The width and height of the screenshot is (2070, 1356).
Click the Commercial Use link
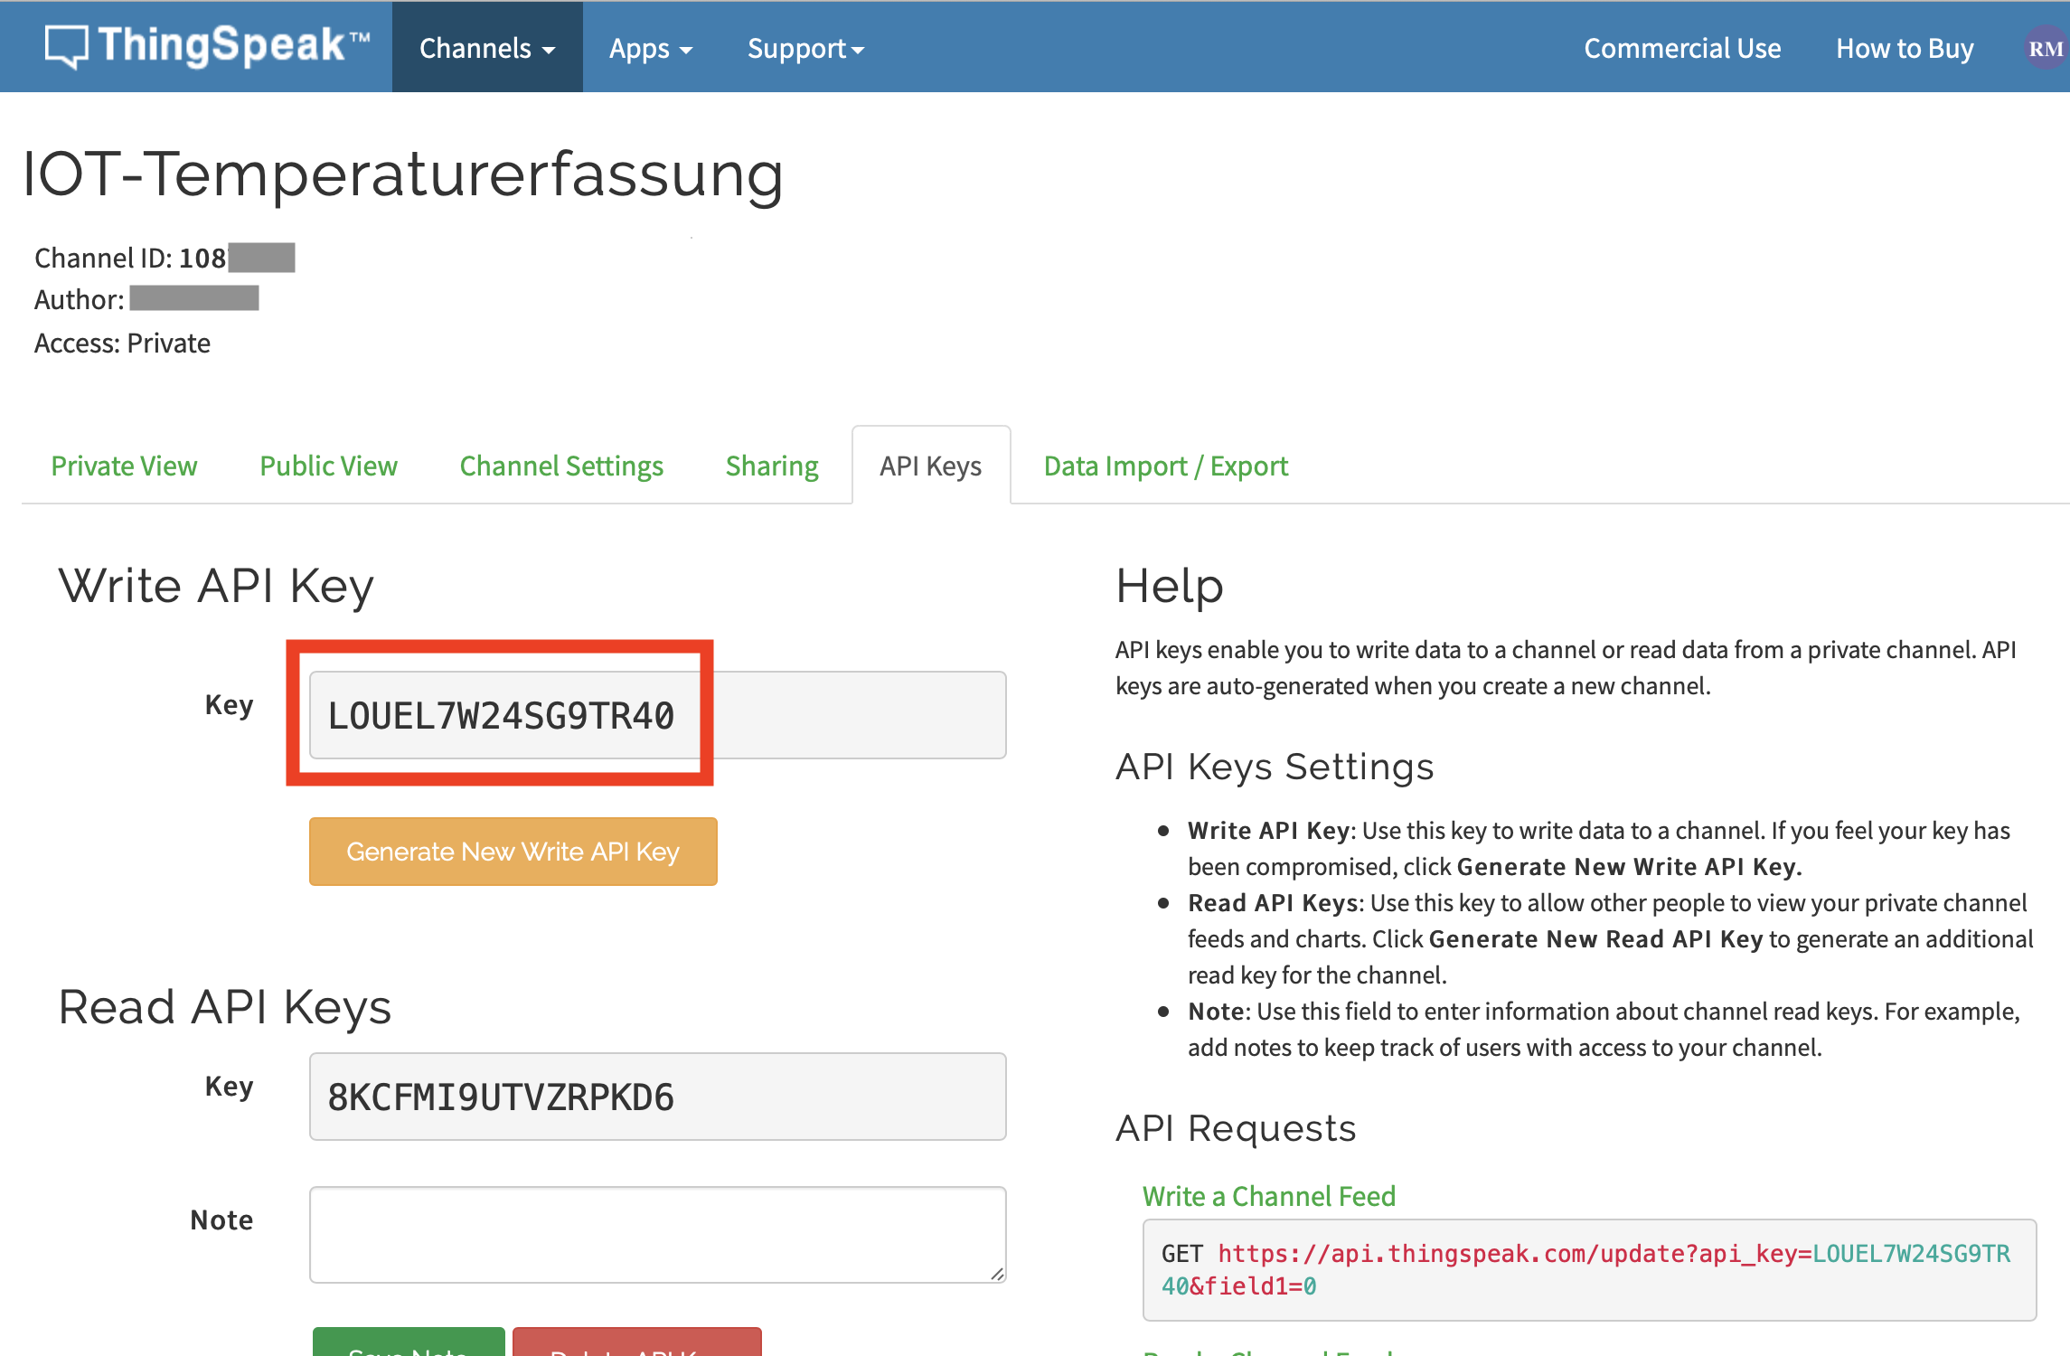point(1682,47)
